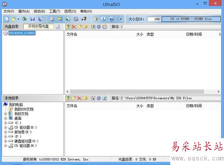Click Rename icon in local pane toolbar
Image resolution: width=224 pixels, height=165 pixels.
click(85, 98)
